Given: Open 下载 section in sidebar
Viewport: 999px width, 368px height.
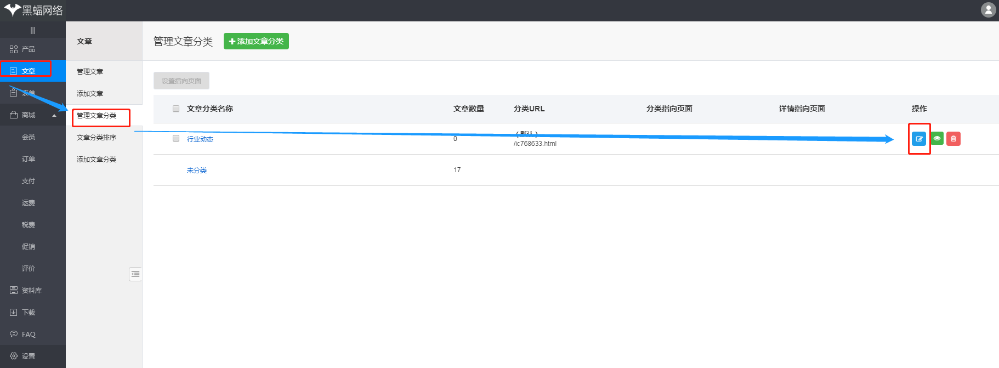Looking at the screenshot, I should 28,313.
